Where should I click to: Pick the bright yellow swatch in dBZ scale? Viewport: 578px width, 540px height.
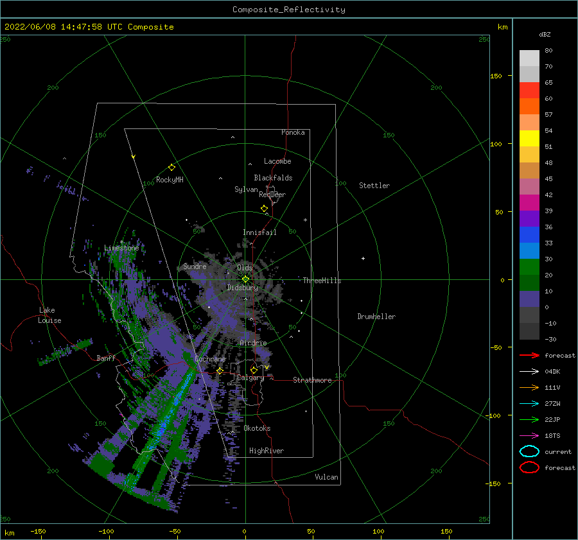tap(529, 138)
